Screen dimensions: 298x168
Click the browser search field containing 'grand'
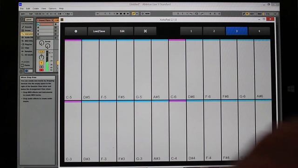coord(29,20)
